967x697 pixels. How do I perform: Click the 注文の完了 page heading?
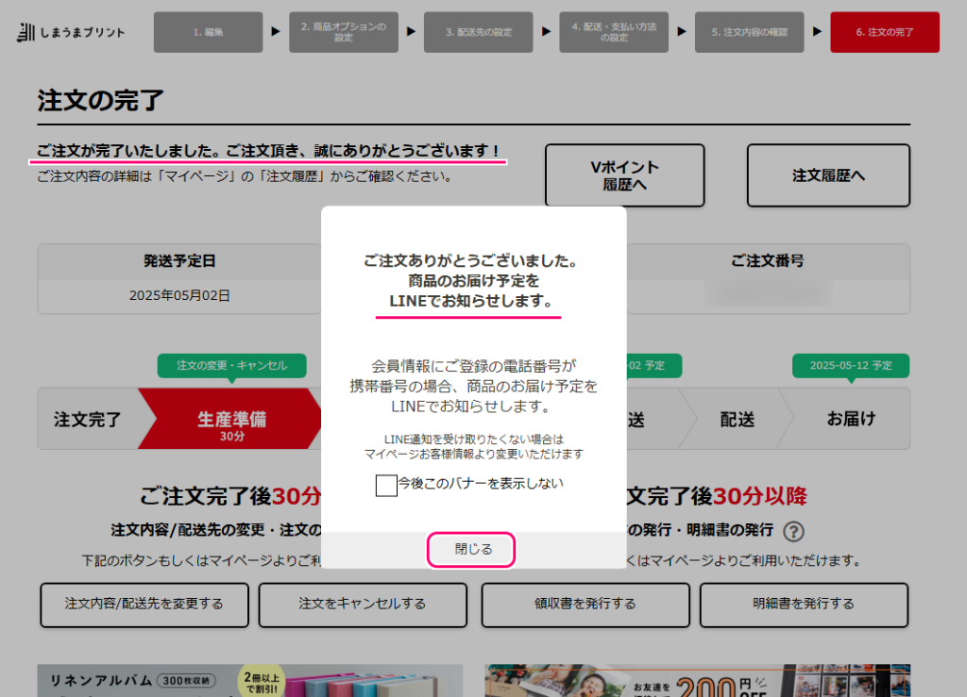point(100,100)
